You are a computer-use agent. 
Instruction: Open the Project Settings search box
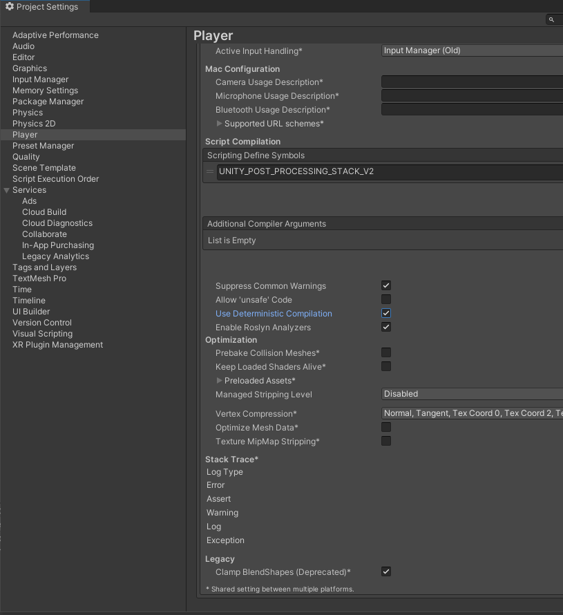pos(552,19)
